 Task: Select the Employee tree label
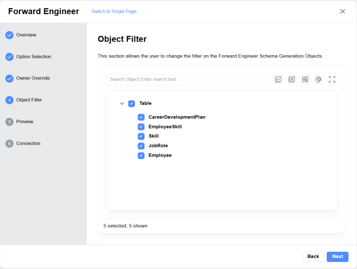point(160,155)
